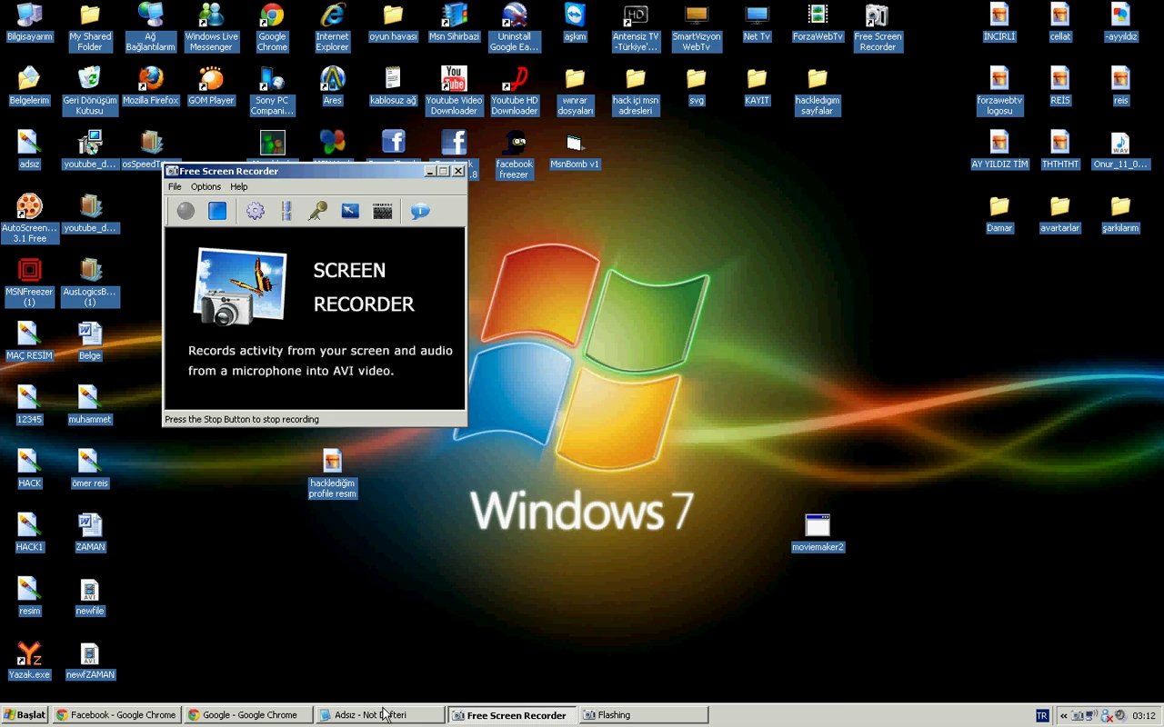This screenshot has width=1164, height=727.
Task: Click the network tray icon
Action: point(1091,716)
